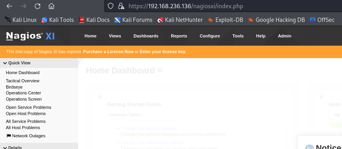The height and width of the screenshot is (149, 342).
Task: Open the Tools menu
Action: click(238, 36)
